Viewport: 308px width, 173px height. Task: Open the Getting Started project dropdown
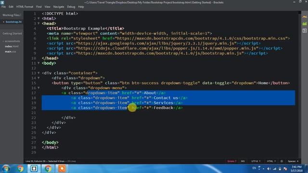(x=12, y=34)
